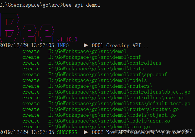This screenshot has width=195, height=137.
Task: Select the path ending in 'src\demo1' only
Action: [x=87, y=51]
